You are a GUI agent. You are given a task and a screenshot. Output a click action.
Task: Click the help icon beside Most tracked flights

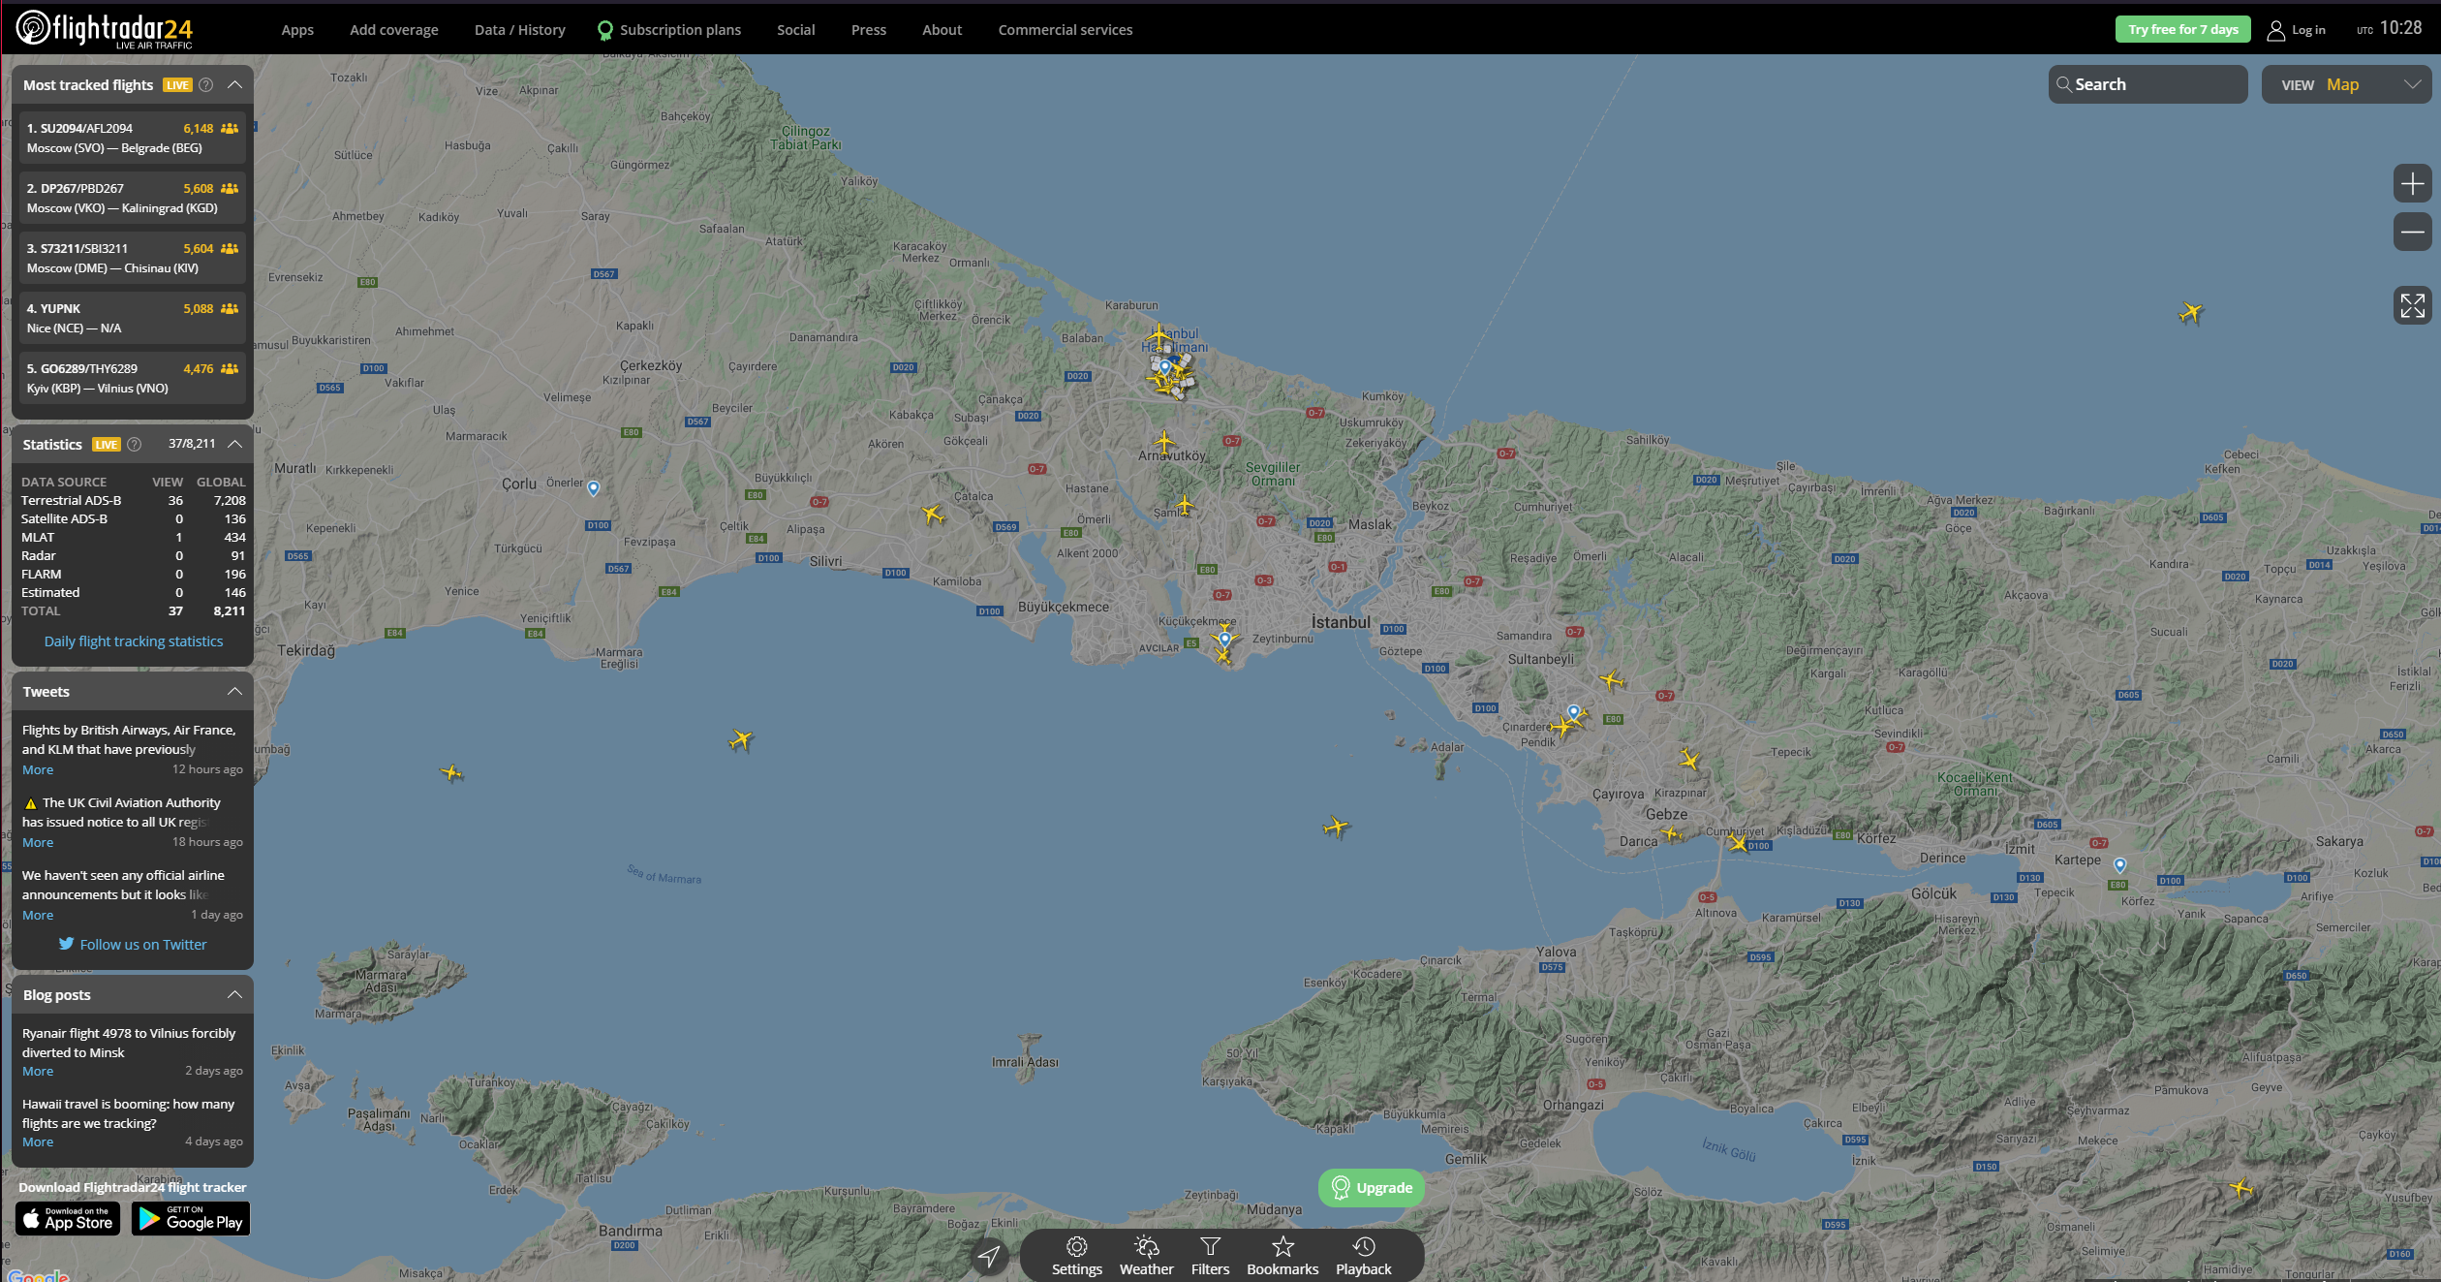tap(205, 84)
